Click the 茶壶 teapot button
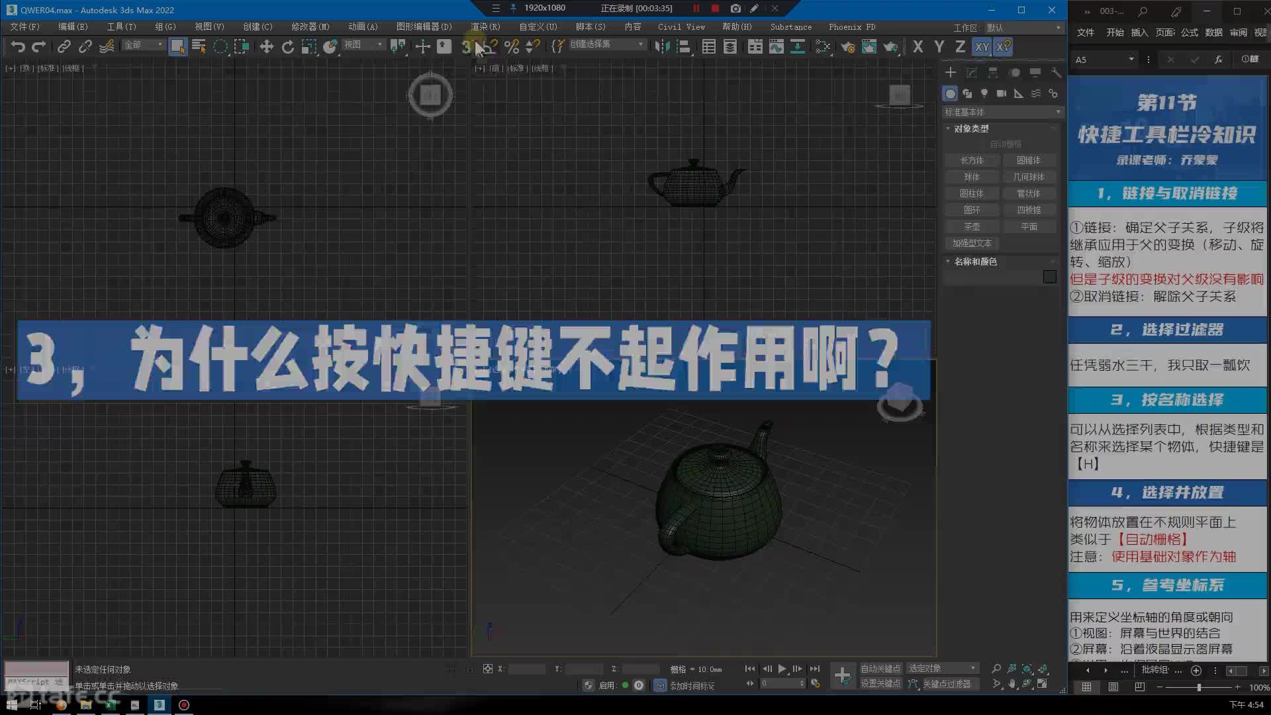1271x715 pixels. click(x=972, y=226)
